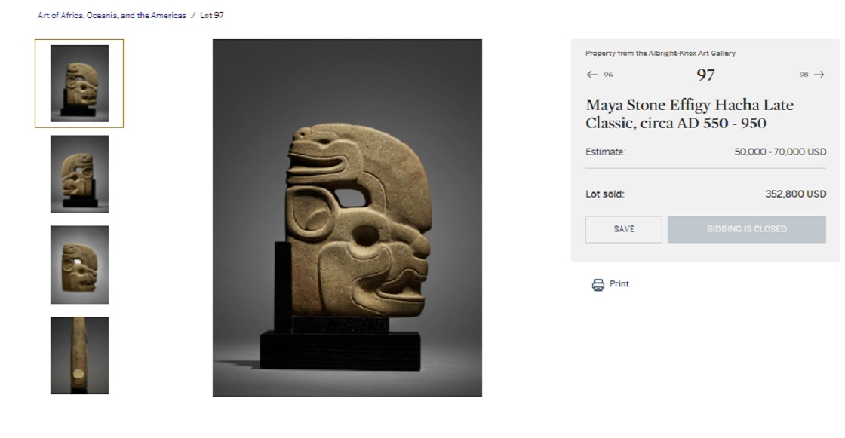View the third thumbnail image
The height and width of the screenshot is (438, 845).
[x=79, y=265]
